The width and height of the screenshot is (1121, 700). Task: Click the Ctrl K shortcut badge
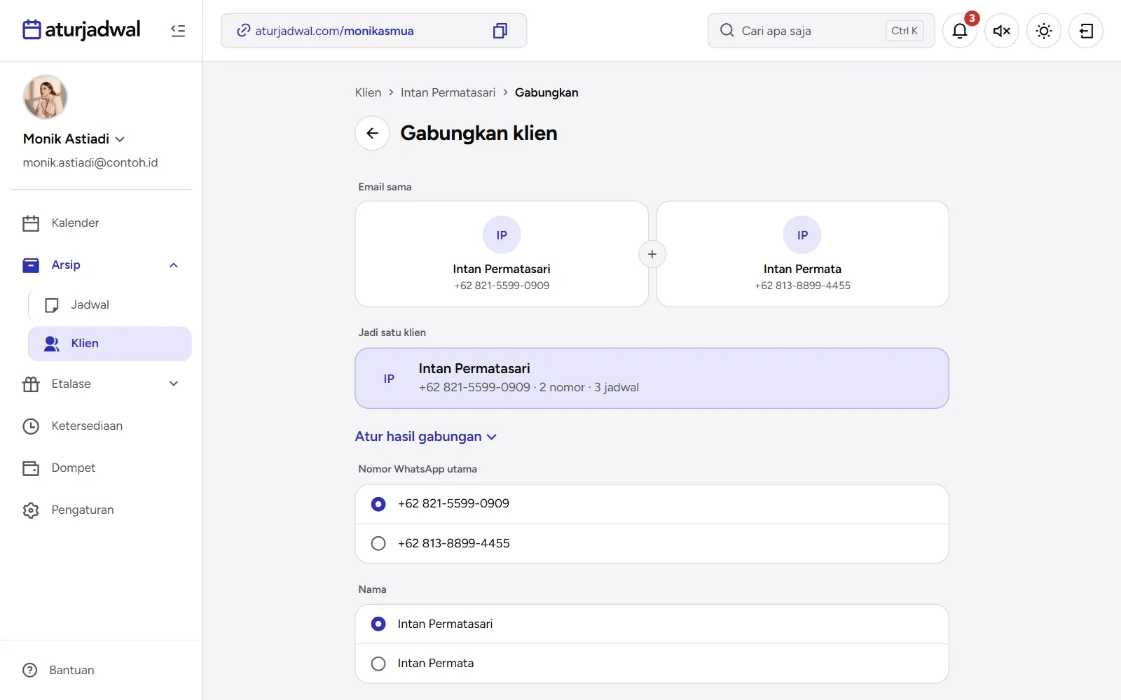click(905, 31)
